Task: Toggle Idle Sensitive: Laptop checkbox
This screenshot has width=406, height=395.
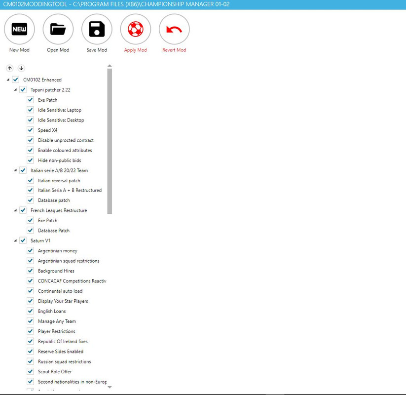Action: 30,110
